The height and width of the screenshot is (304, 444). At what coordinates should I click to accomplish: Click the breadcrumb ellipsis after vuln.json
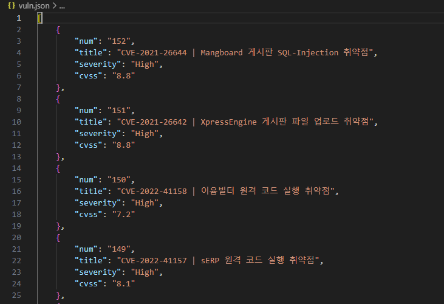click(x=62, y=6)
